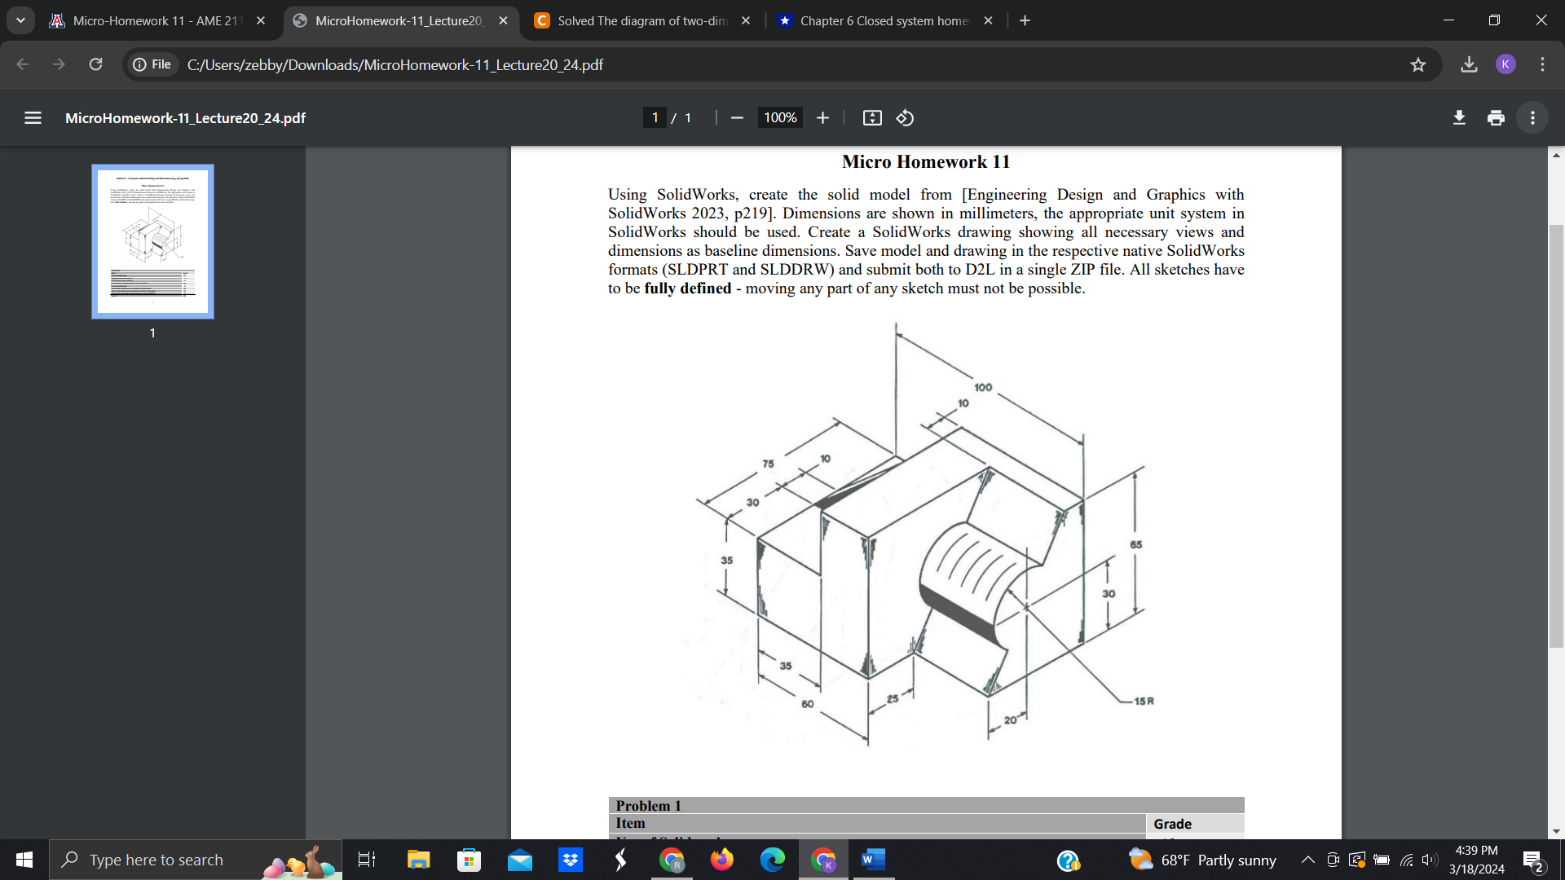
Task: Select page 1 thumbnail in sidebar
Action: click(152, 241)
